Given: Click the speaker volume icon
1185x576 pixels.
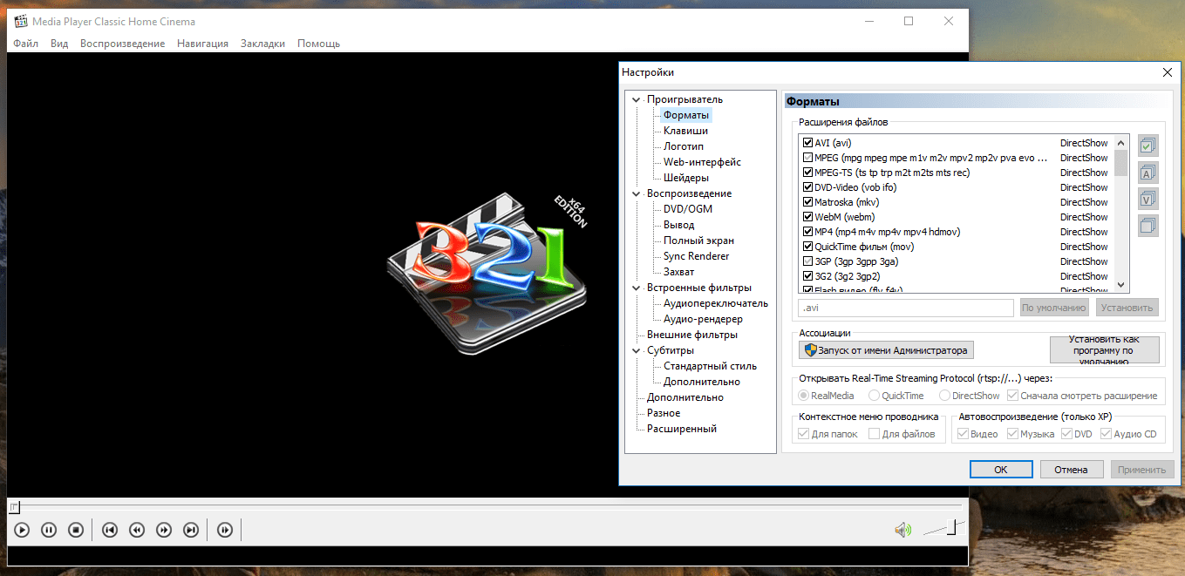Looking at the screenshot, I should pyautogui.click(x=903, y=529).
